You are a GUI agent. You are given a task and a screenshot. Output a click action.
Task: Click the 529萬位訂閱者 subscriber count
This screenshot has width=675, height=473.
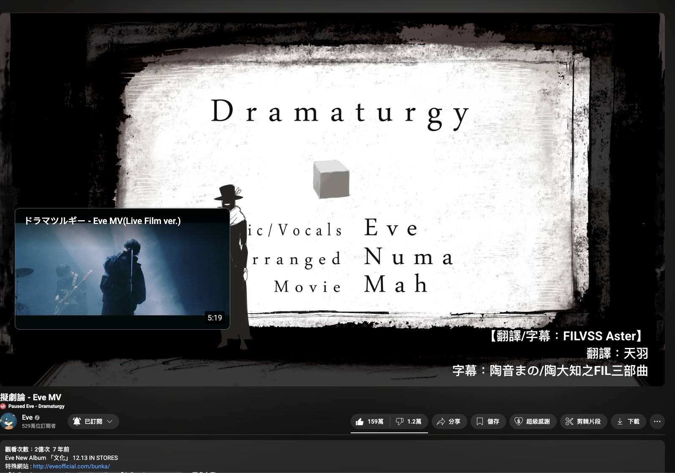point(39,426)
